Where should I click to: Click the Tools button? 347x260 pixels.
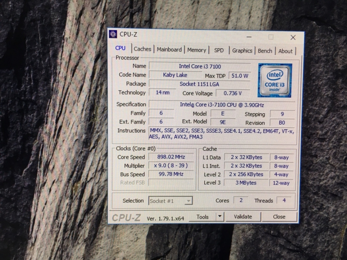click(x=203, y=217)
